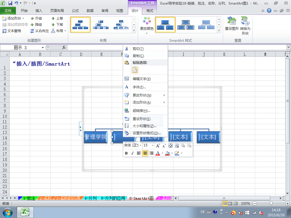
Task: Click the fx insert function icon
Action: pos(64,47)
